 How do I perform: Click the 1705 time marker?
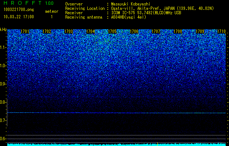(112, 31)
